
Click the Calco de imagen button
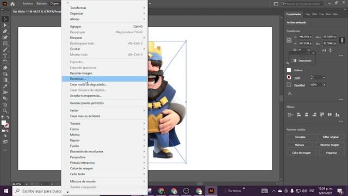point(301,153)
